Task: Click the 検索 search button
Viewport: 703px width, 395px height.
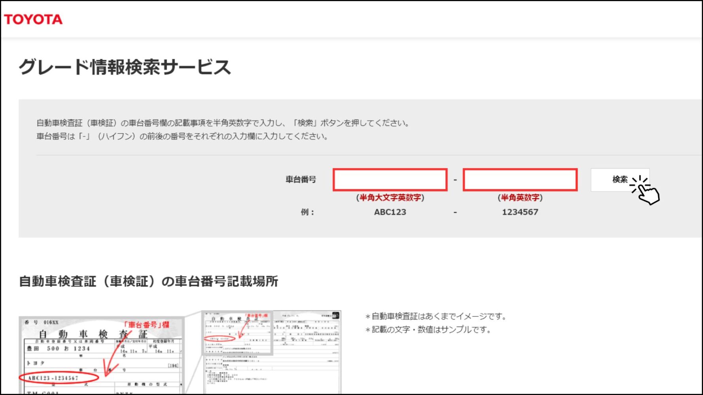Action: 620,180
